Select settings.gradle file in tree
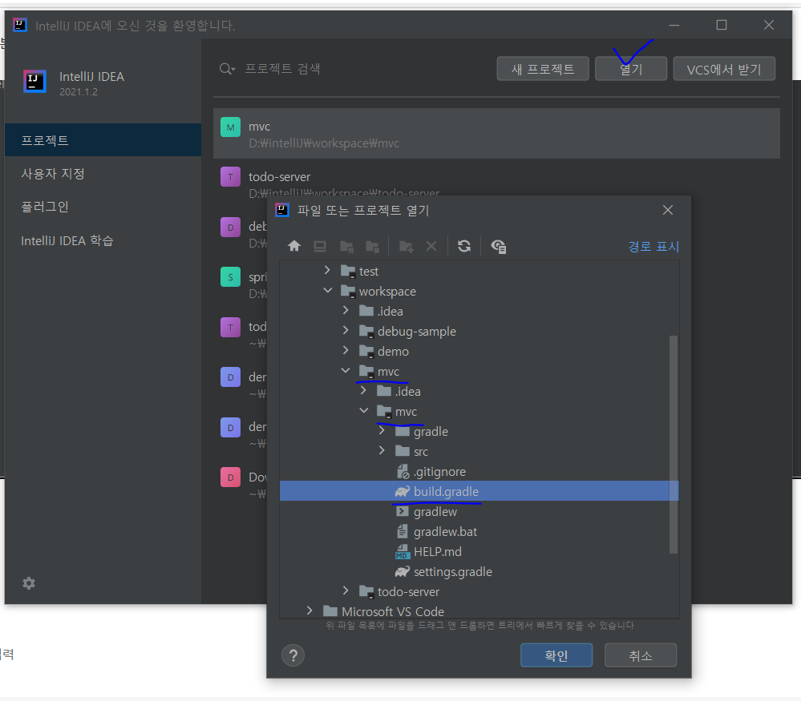Viewport: 801px width, 701px height. (x=479, y=572)
